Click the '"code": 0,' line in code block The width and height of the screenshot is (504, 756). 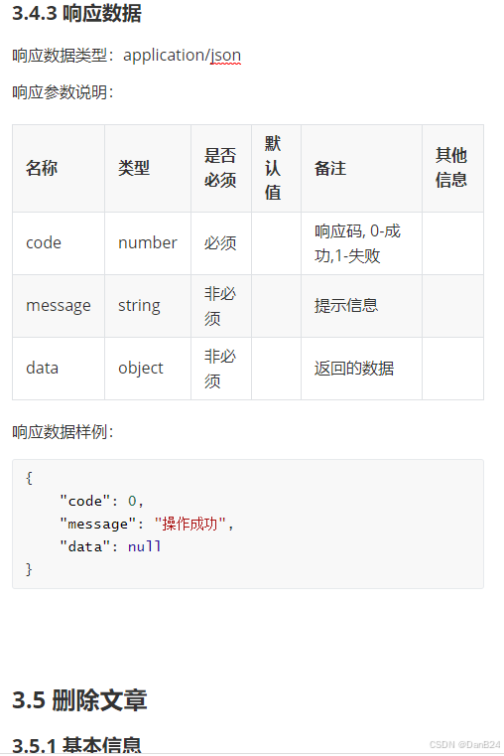101,502
